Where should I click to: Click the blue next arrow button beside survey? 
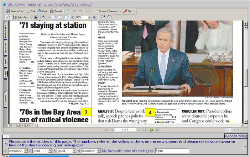(245, 146)
